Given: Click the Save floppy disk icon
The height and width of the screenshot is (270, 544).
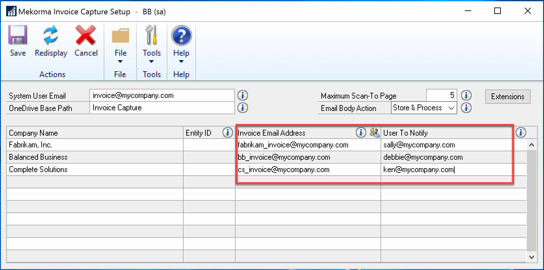Looking at the screenshot, I should [18, 35].
